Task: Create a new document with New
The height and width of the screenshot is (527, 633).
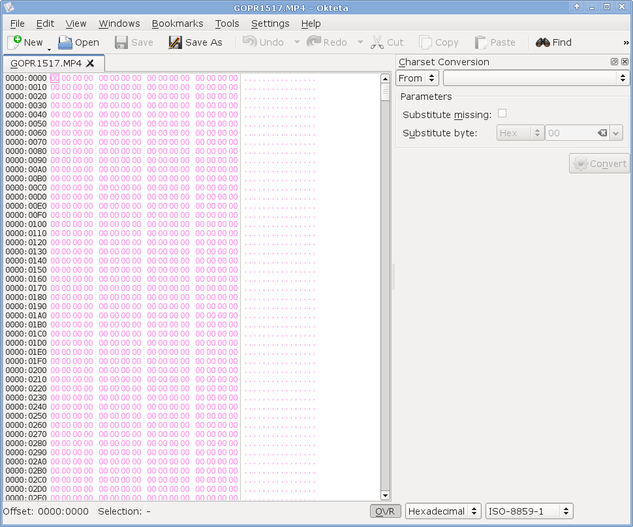Action: pyautogui.click(x=25, y=42)
